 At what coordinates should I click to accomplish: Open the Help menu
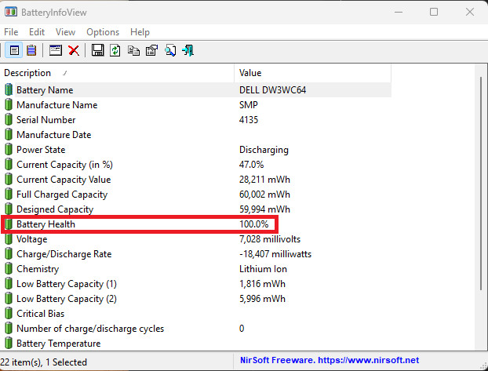pyautogui.click(x=140, y=32)
